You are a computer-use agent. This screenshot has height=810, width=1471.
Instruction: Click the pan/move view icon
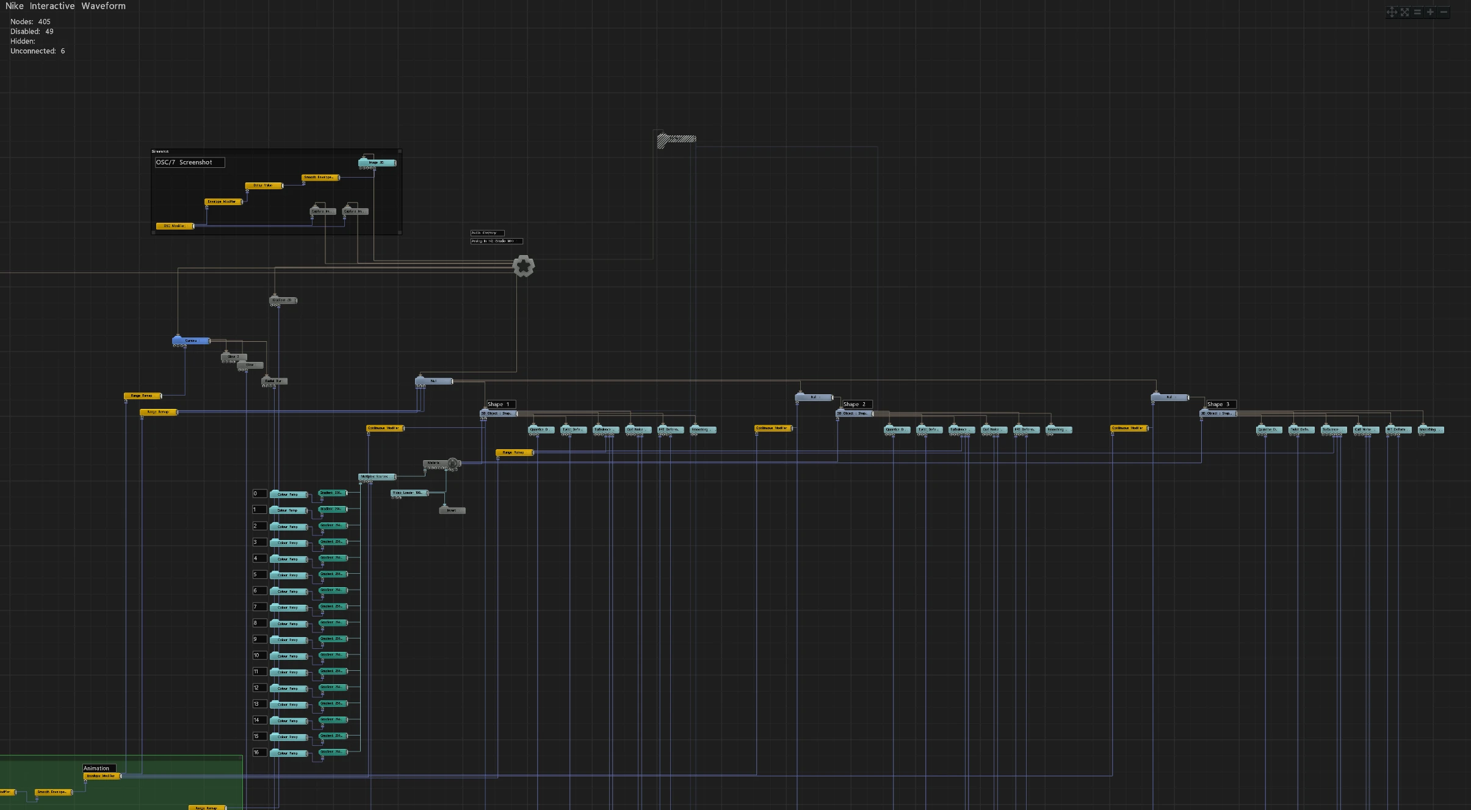coord(1392,12)
